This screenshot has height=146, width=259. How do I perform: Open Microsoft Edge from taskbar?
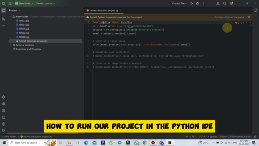point(86,142)
